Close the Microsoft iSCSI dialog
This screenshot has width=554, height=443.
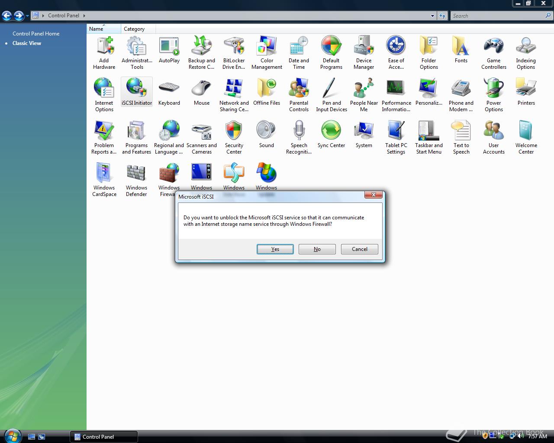click(374, 195)
